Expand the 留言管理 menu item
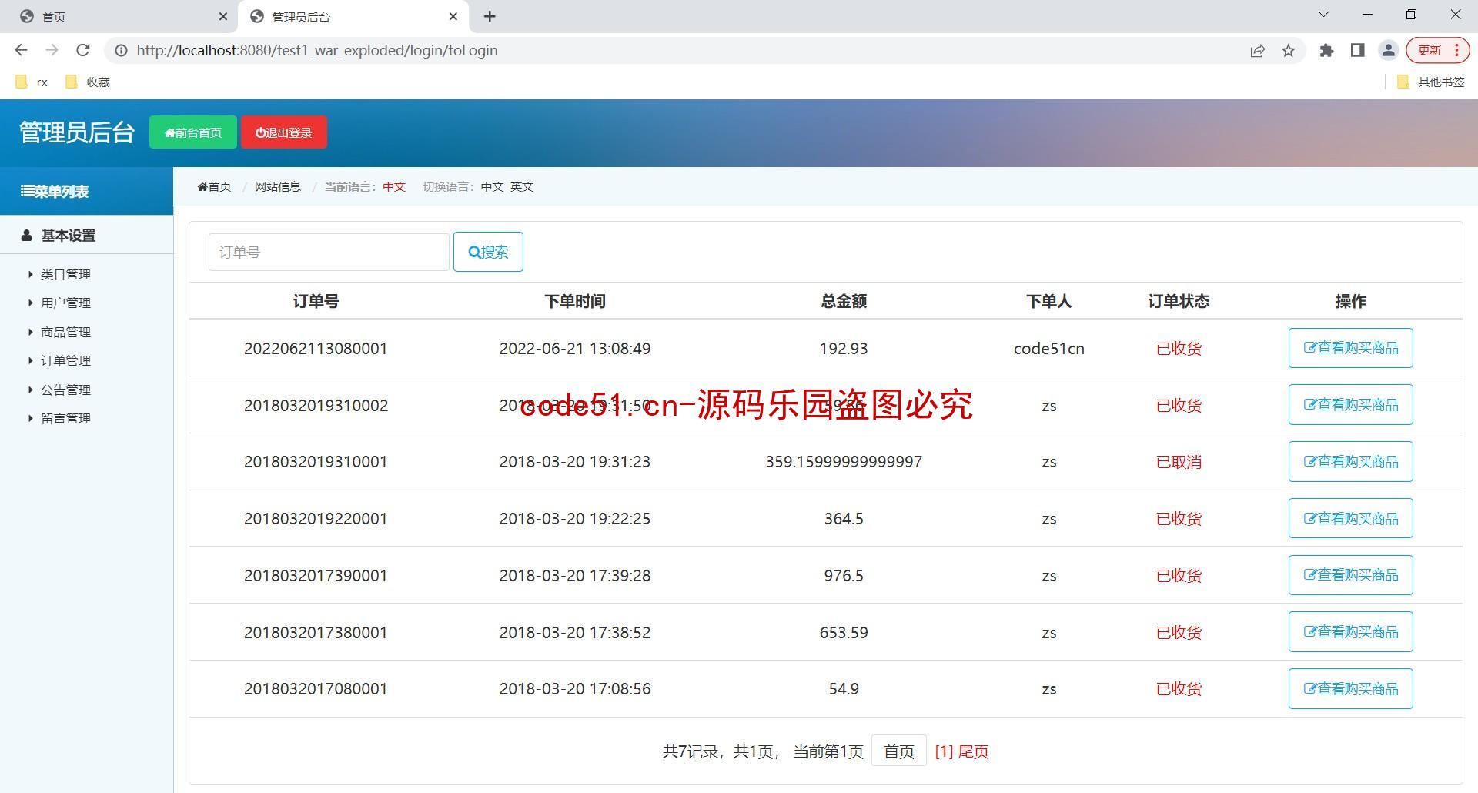Viewport: 1478px width, 793px height. tap(65, 419)
